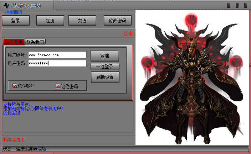Switch to the 账号登录 tab
The width and height of the screenshot is (251, 154).
pos(14,42)
